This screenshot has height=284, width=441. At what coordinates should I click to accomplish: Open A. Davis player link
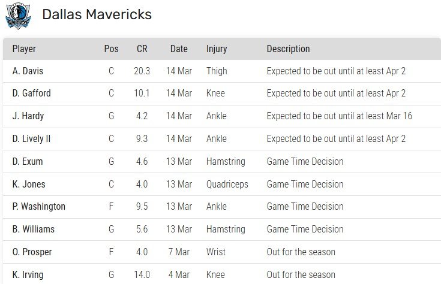(28, 71)
